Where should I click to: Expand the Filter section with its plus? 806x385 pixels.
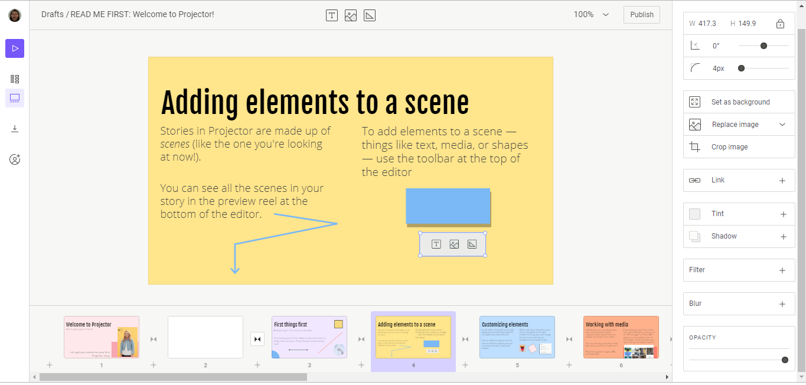(782, 270)
